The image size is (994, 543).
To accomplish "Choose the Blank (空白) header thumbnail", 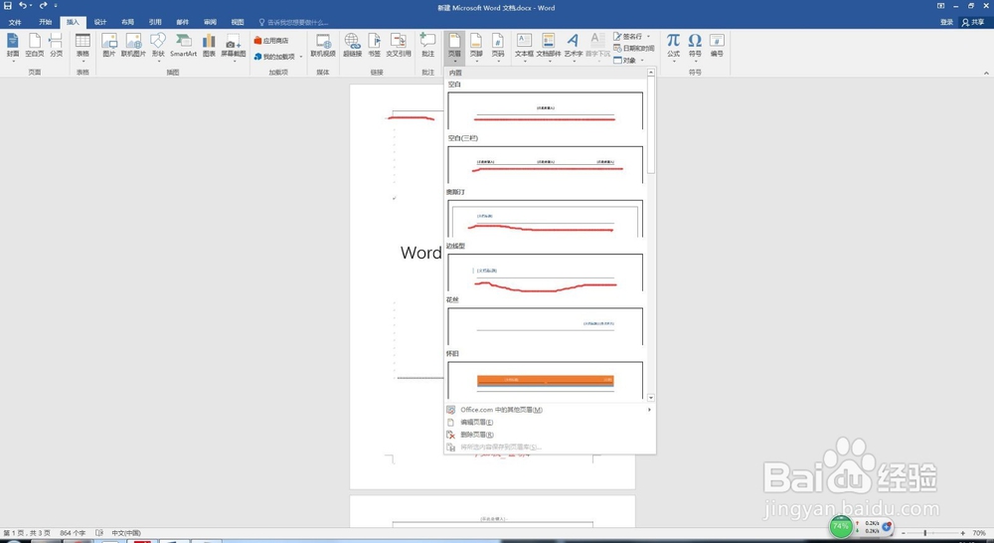I will (545, 110).
